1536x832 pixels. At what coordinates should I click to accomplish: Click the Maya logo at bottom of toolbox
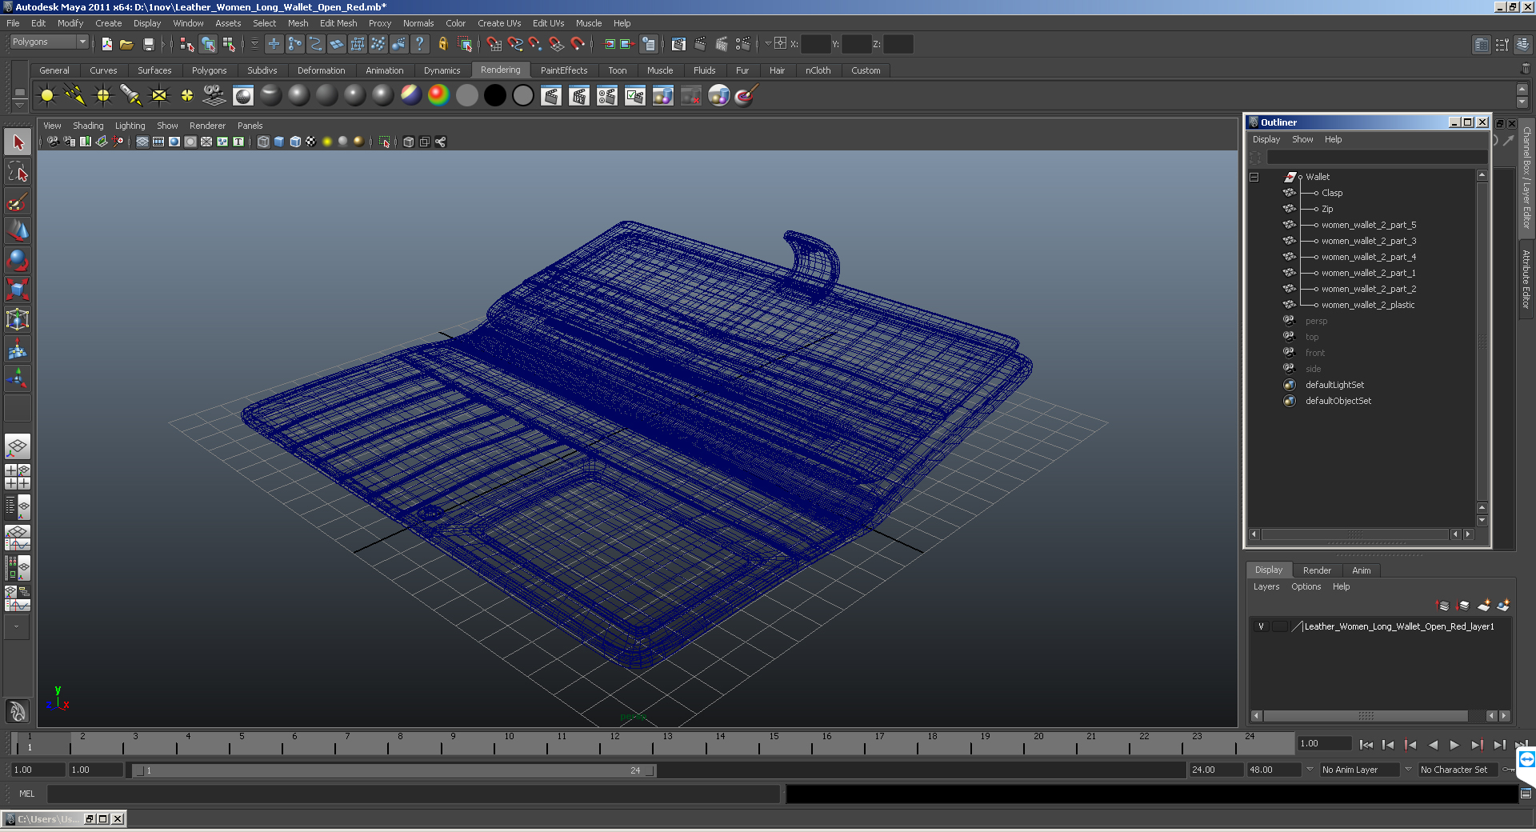click(18, 710)
